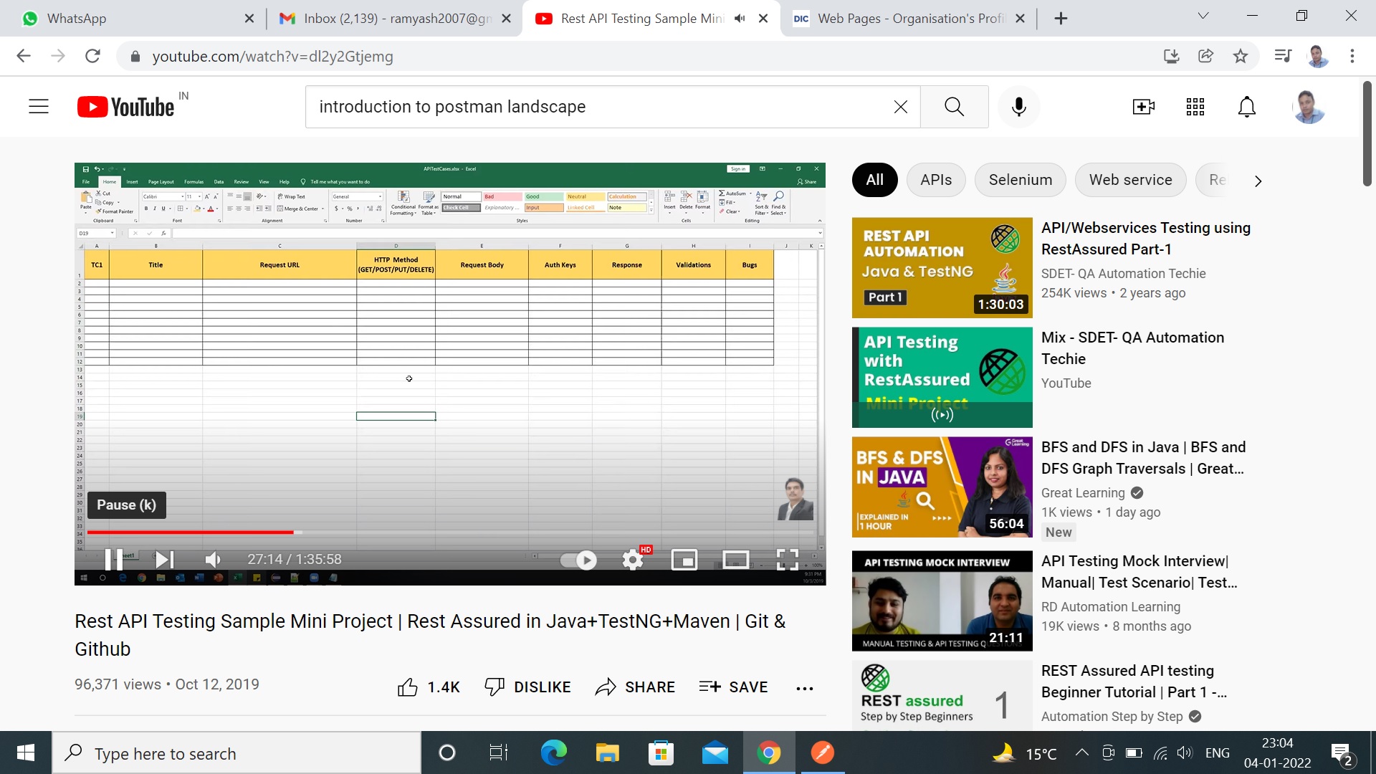Open the Chrome three-dot menu
Viewport: 1376px width, 774px height.
coord(1352,56)
